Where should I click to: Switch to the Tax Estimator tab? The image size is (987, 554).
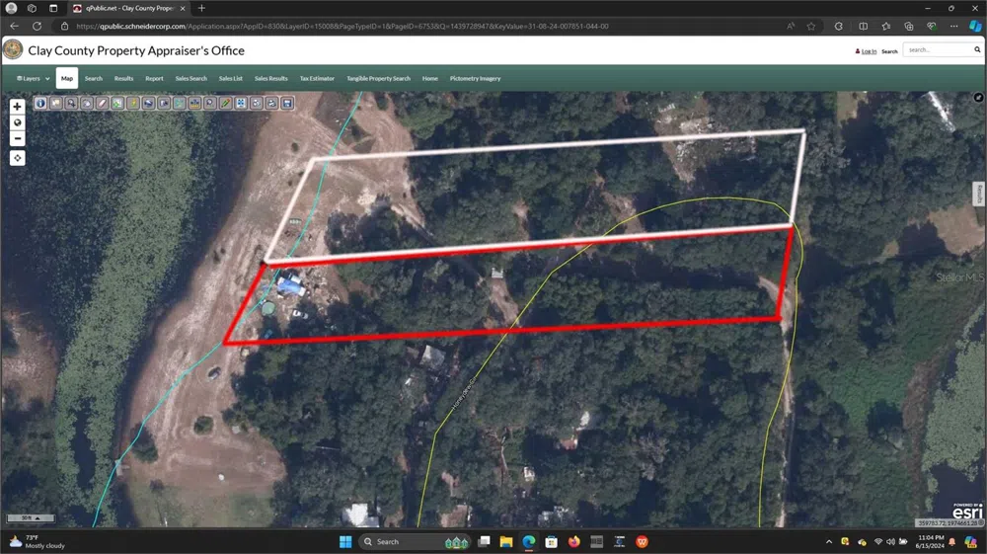(317, 78)
